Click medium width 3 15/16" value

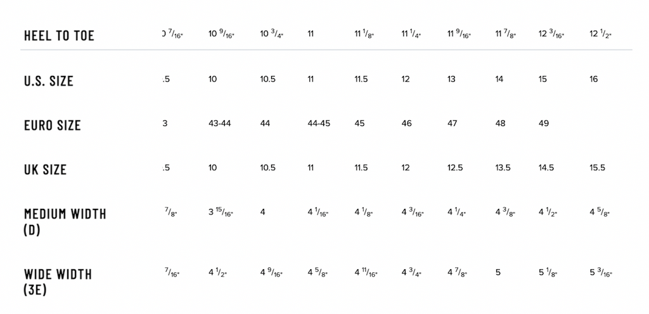click(221, 213)
